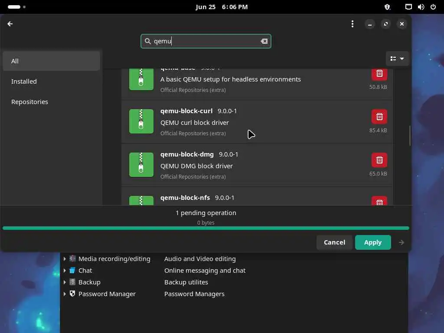Minimize the package manager window
Viewport: 444px width, 333px height.
click(369, 24)
